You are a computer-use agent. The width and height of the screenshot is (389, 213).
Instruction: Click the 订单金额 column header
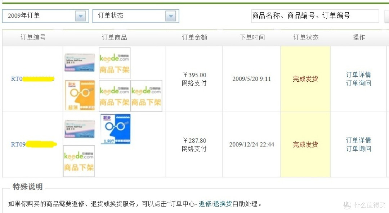194,37
